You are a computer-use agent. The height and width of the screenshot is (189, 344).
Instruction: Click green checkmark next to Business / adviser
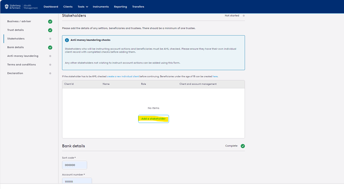pyautogui.click(x=50, y=22)
